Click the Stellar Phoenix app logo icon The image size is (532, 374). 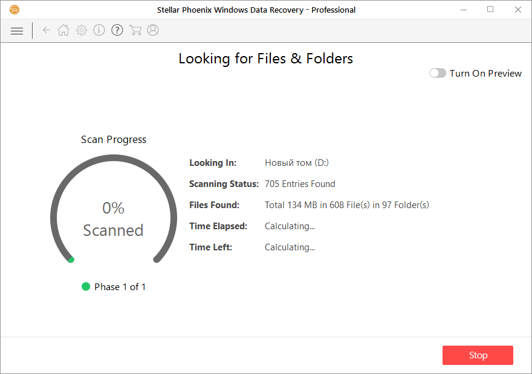(x=15, y=10)
